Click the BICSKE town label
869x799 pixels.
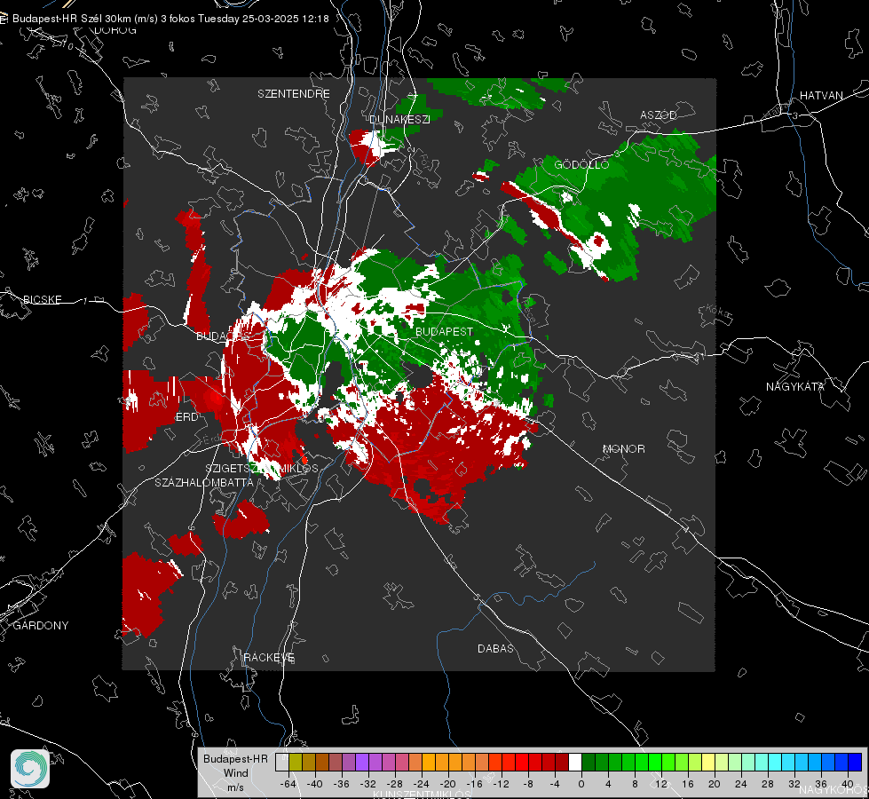point(43,299)
